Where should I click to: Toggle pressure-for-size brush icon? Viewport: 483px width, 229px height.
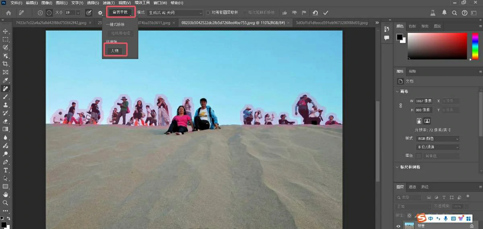(x=89, y=12)
